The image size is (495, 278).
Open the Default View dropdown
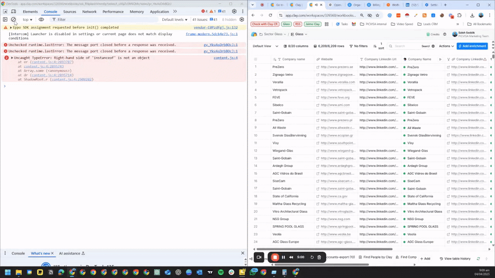point(265,46)
